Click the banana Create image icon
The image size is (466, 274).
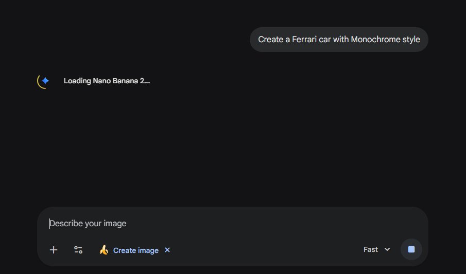[103, 250]
